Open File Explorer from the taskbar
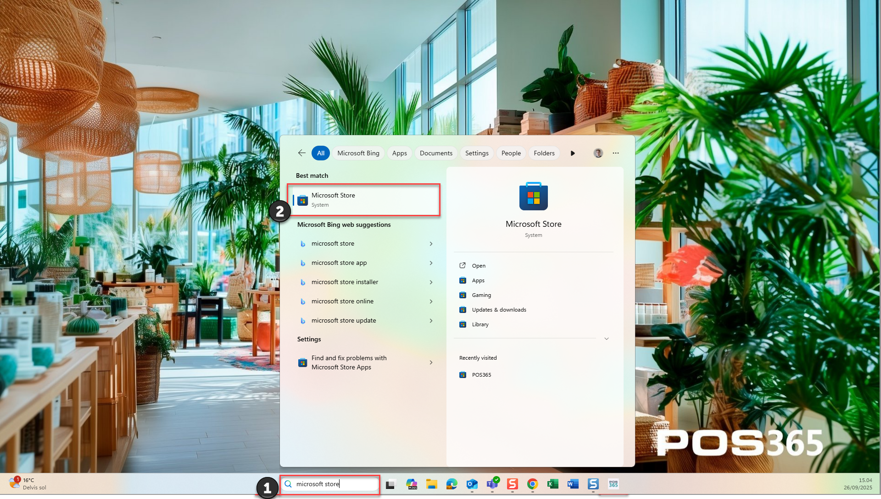 (431, 484)
